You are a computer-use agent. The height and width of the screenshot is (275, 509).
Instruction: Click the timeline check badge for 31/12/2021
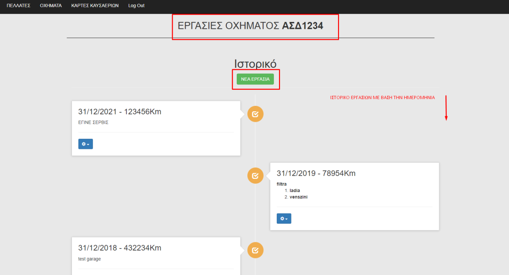(255, 114)
